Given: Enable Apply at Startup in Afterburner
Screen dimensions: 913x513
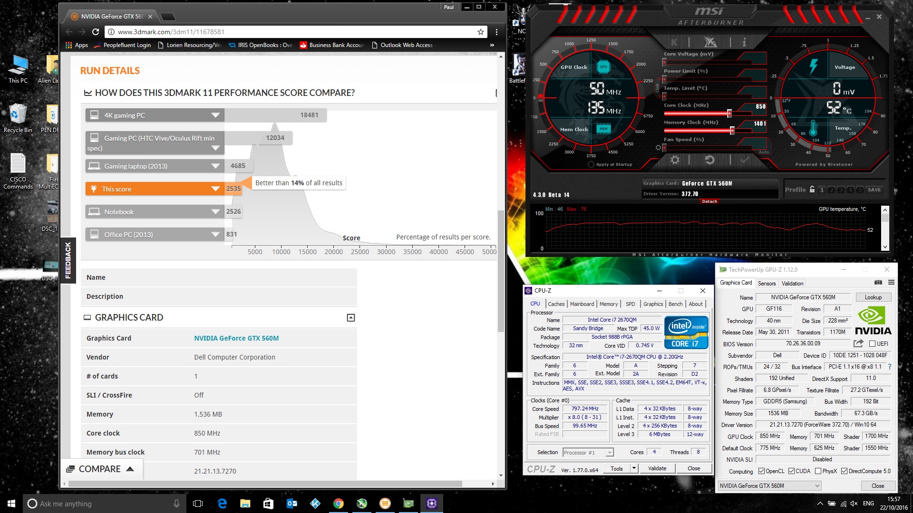Looking at the screenshot, I should (x=591, y=164).
